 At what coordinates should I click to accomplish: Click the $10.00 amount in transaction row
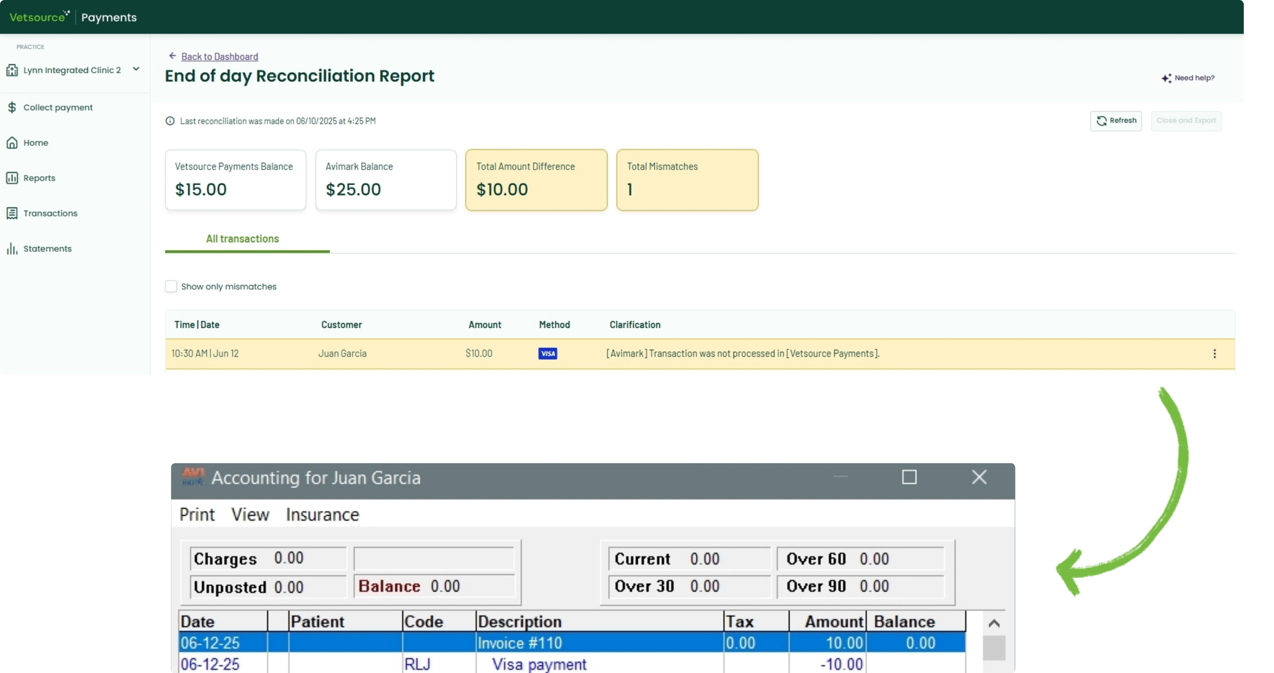479,353
